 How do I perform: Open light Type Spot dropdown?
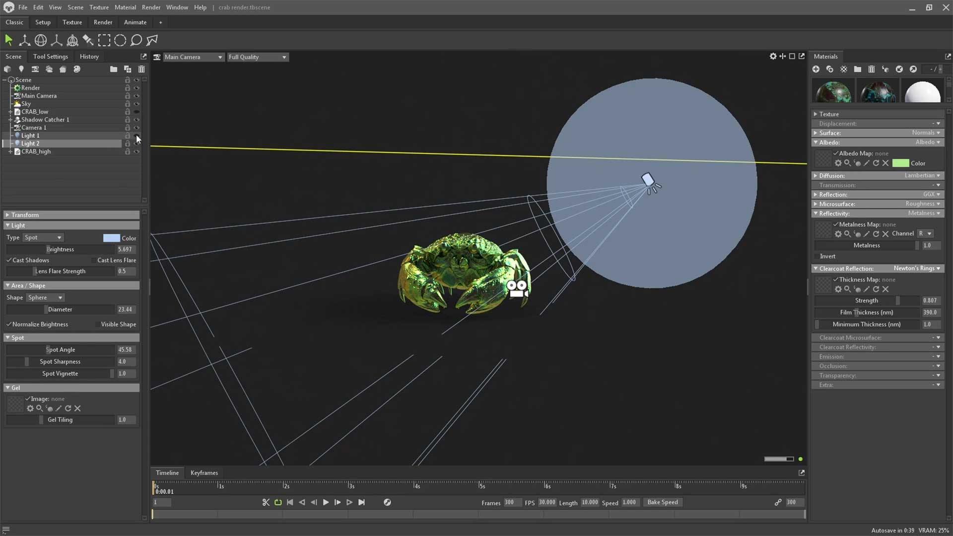point(43,237)
